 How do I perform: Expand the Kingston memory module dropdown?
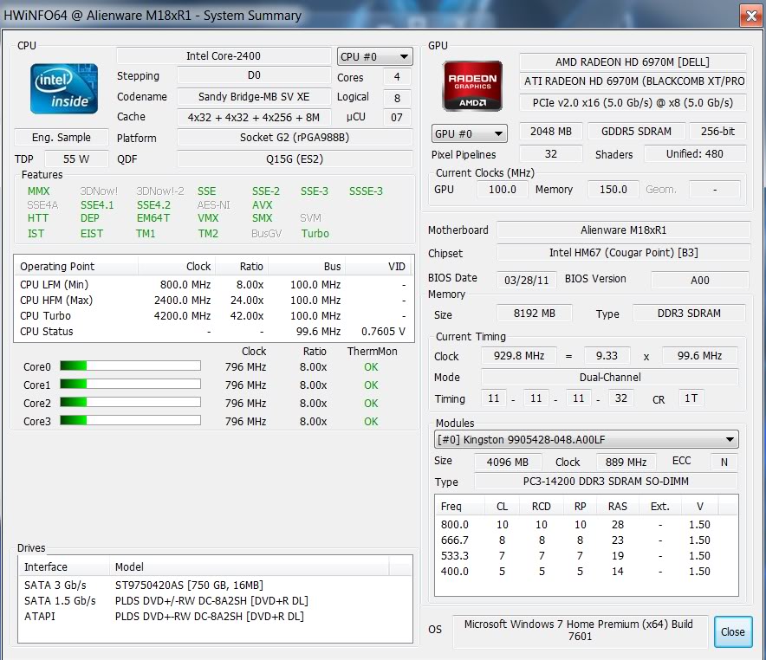pos(587,439)
